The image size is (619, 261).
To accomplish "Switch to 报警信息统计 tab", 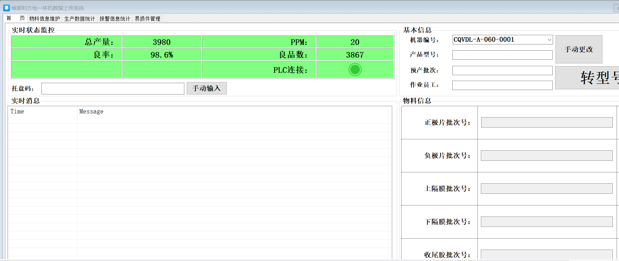I will pos(115,18).
